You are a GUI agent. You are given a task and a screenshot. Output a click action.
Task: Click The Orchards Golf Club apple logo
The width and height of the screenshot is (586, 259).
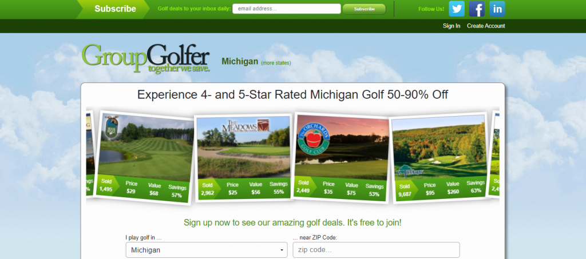314,138
